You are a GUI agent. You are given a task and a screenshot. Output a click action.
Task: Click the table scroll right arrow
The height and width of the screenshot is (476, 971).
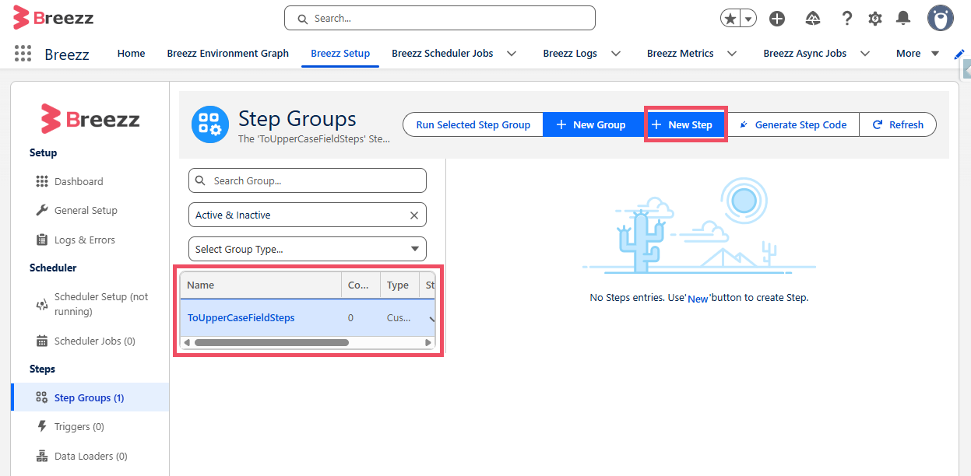tap(428, 342)
